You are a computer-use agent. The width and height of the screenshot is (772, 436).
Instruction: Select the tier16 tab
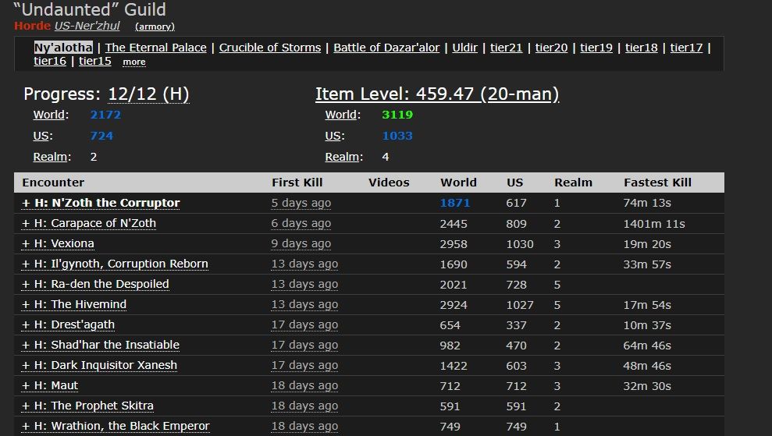click(50, 61)
